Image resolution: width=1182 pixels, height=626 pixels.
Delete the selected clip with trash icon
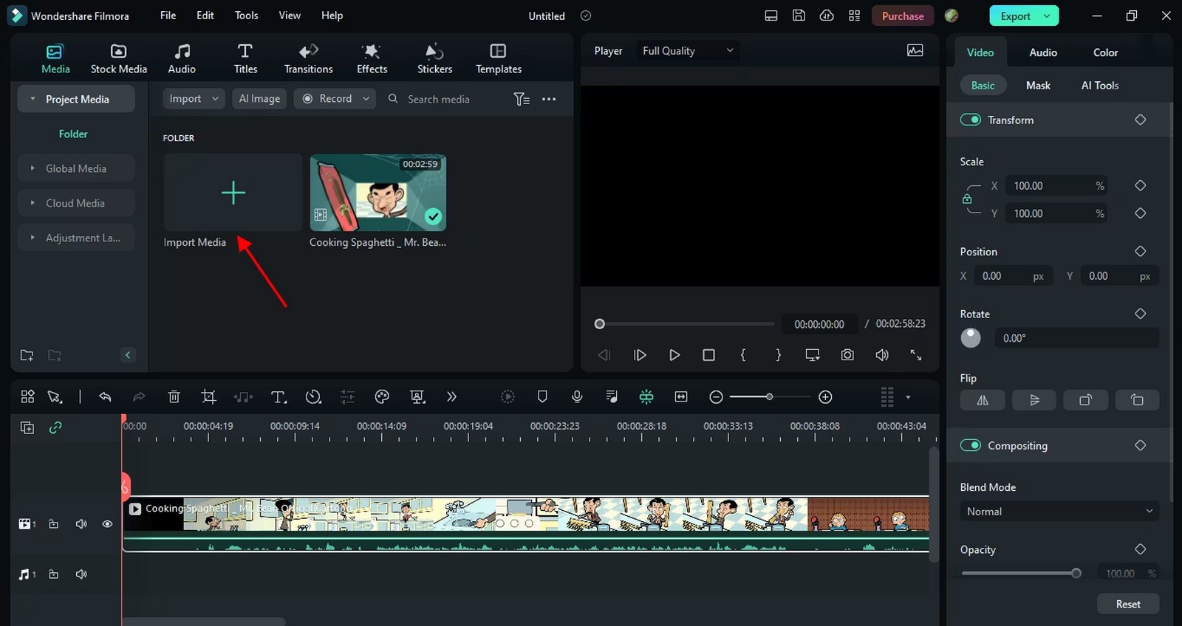pyautogui.click(x=174, y=397)
